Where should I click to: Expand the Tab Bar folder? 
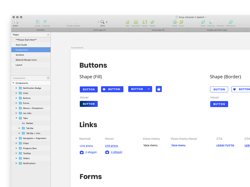(x=19, y=128)
